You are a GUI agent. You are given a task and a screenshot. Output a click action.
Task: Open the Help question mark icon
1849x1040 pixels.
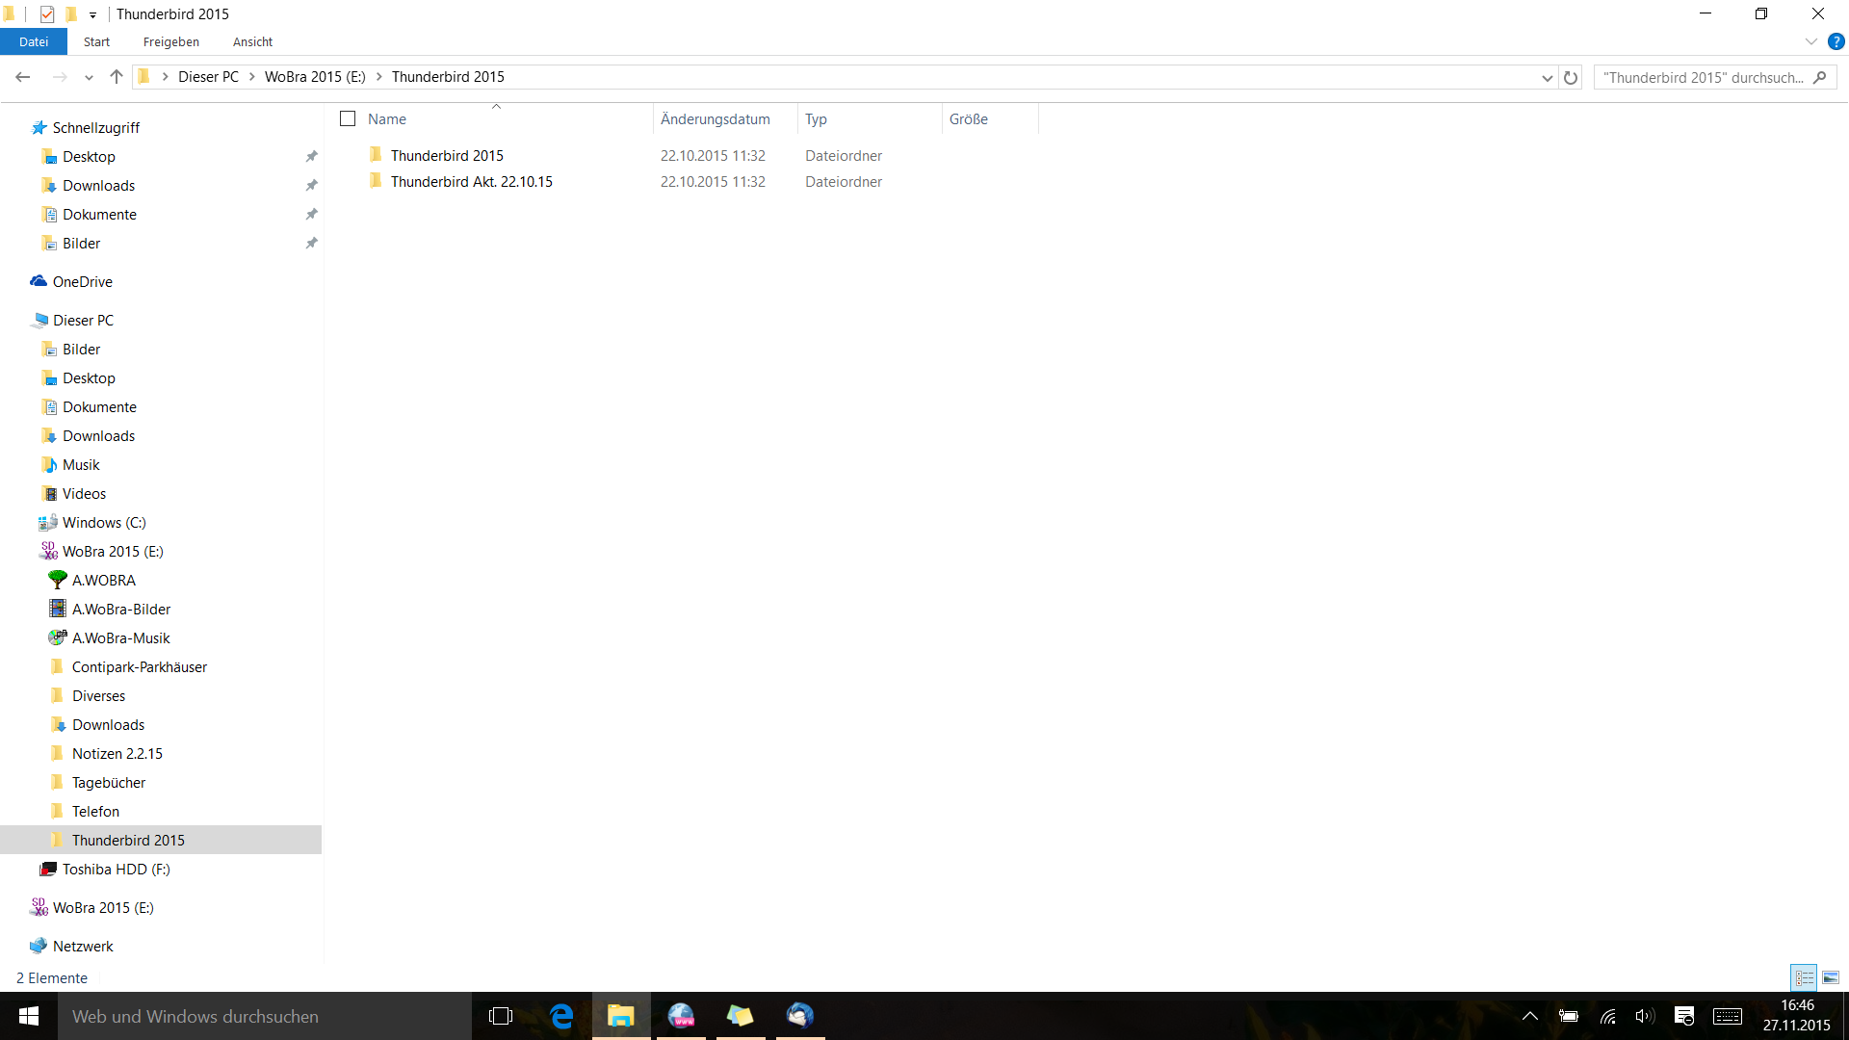[1836, 42]
